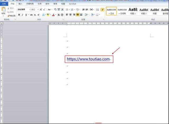The height and width of the screenshot is (124, 169).
Task: Open the Change Case (Aa) dropdown
Action: click(x=49, y=9)
